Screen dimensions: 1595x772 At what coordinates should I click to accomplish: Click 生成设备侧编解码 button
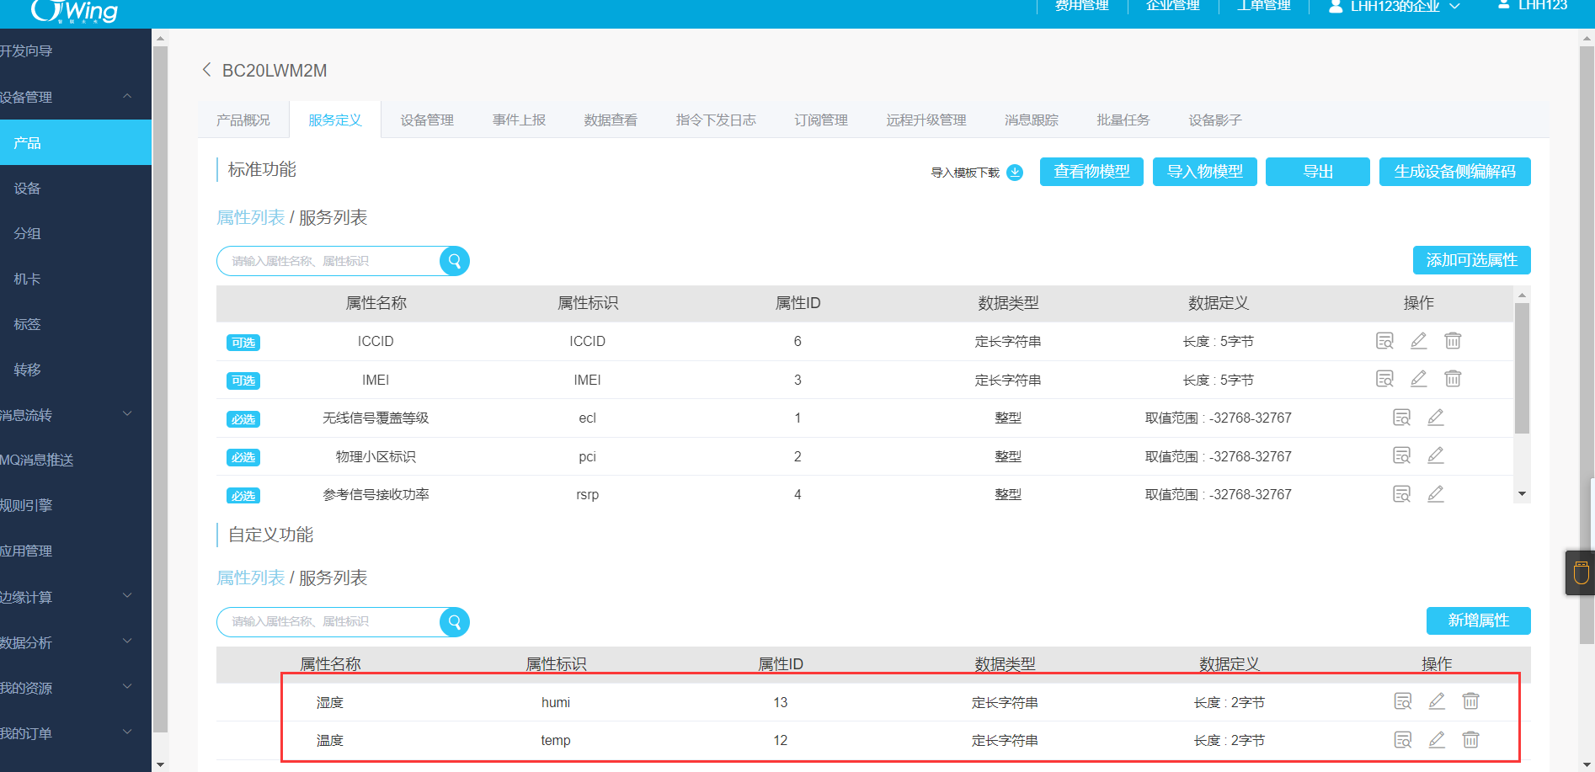tap(1454, 172)
